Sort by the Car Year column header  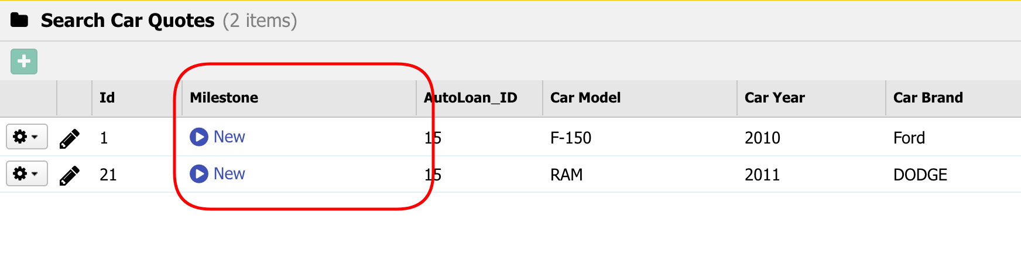click(x=775, y=98)
